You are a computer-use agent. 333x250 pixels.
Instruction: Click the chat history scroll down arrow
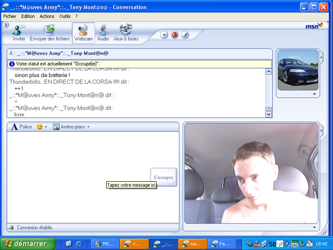(268, 115)
